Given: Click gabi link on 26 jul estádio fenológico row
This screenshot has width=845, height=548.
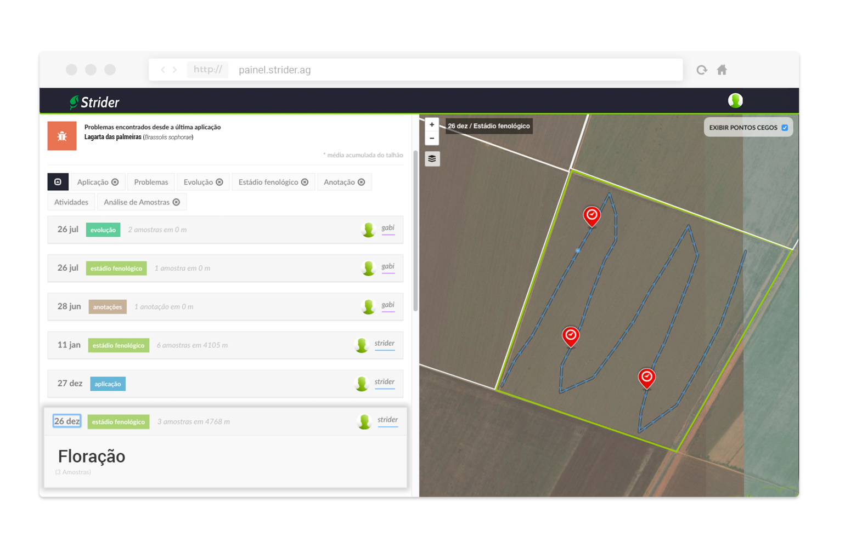Looking at the screenshot, I should (x=388, y=266).
